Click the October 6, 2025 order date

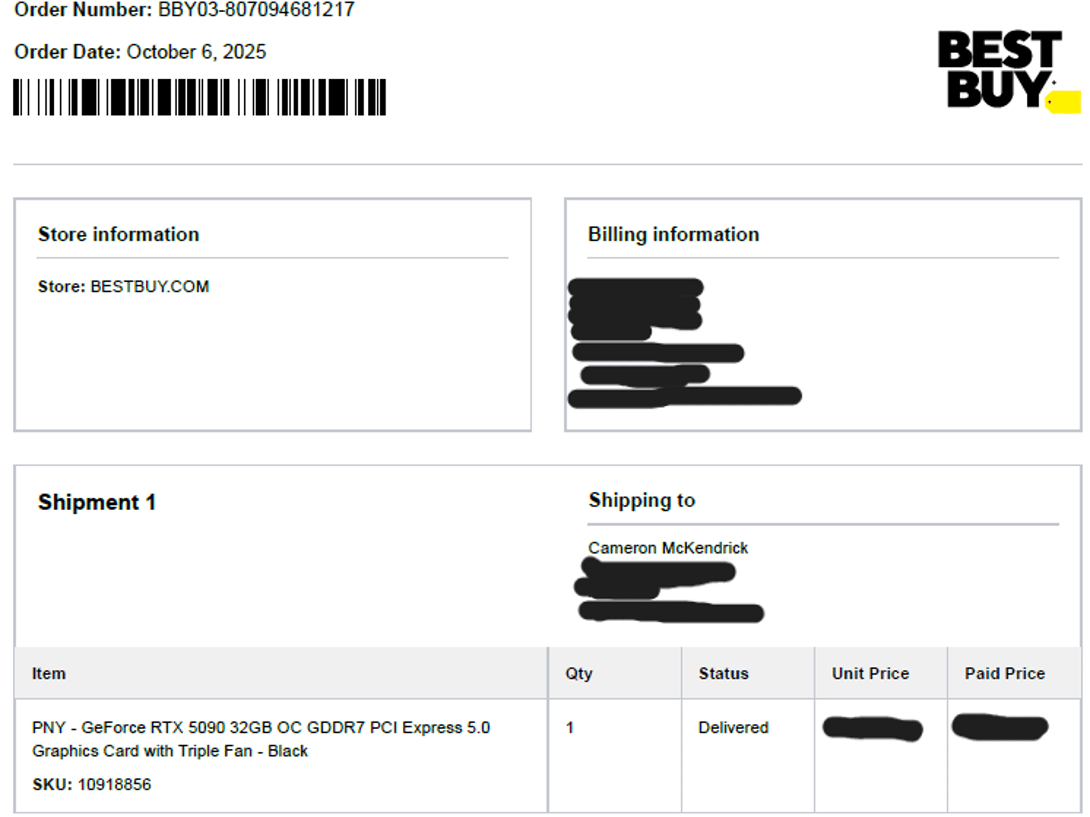click(x=196, y=52)
